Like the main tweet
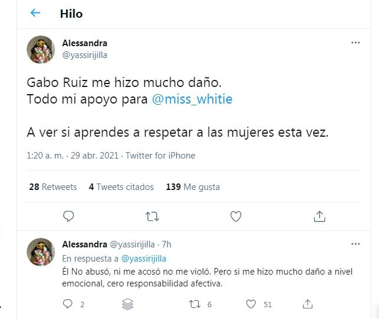Image resolution: width=379 pixels, height=319 pixels. [236, 216]
